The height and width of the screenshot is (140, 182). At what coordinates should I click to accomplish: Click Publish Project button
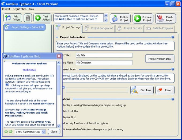click(x=120, y=18)
